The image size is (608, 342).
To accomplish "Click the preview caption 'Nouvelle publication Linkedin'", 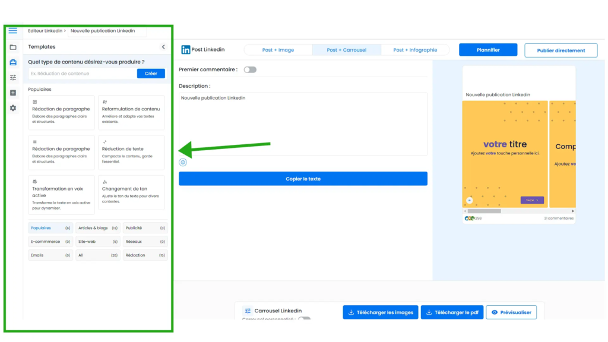I will pyautogui.click(x=498, y=94).
